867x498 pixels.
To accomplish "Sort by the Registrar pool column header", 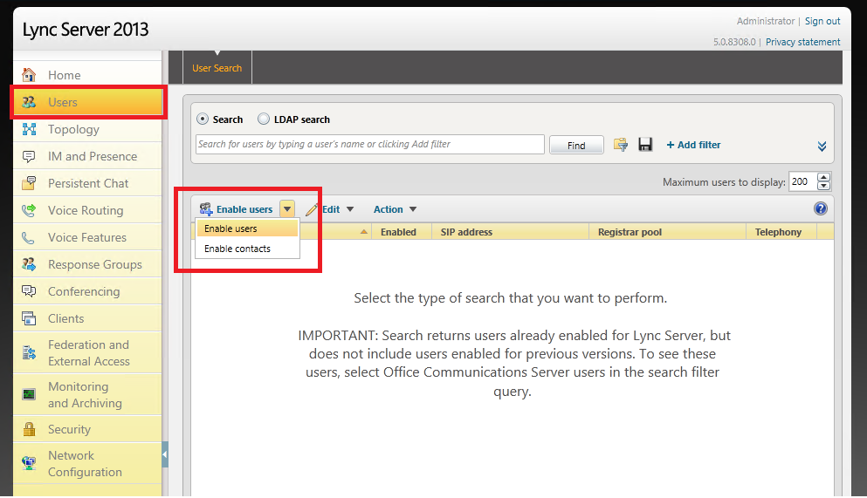I will click(x=667, y=232).
